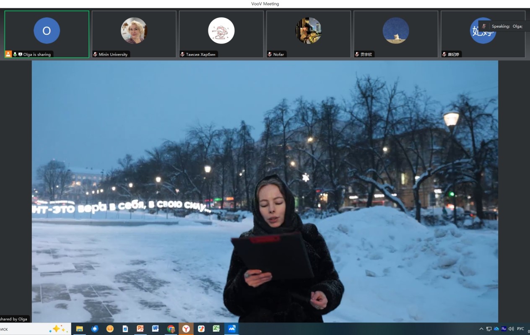The image size is (530, 335).
Task: Click the muted mic icon beside Minin University
Action: click(x=95, y=54)
